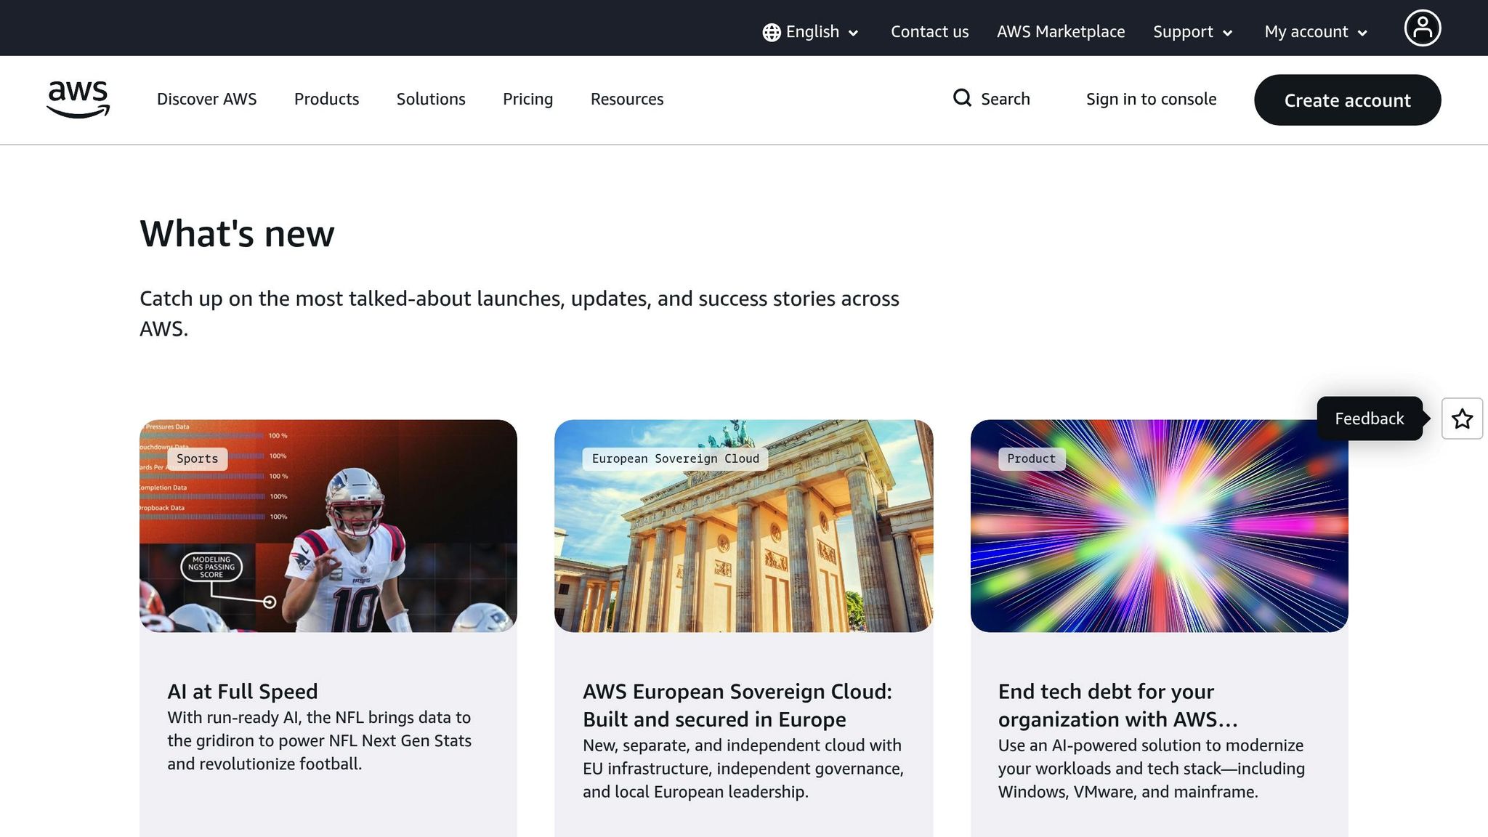1488x837 pixels.
Task: Open the Solutions menu
Action: [431, 99]
